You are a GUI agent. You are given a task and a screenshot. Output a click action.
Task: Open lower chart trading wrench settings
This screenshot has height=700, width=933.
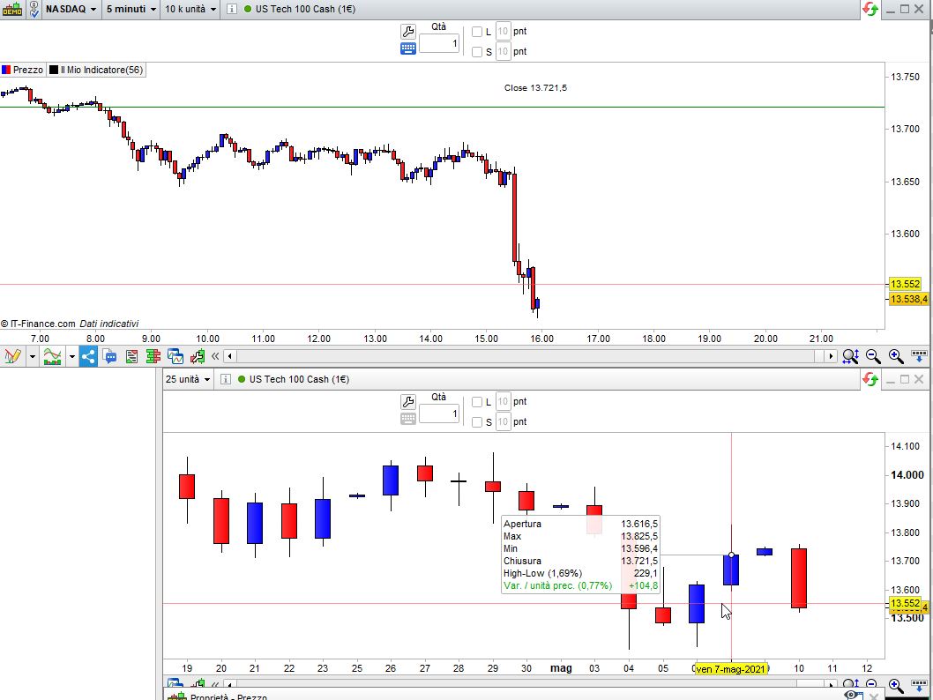(408, 402)
